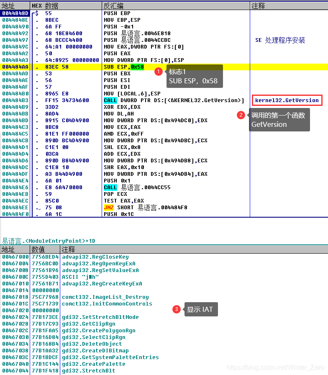The height and width of the screenshot is (375, 328).
Task: Select the PUSH EDI instruction
Action: pyautogui.click(x=117, y=87)
